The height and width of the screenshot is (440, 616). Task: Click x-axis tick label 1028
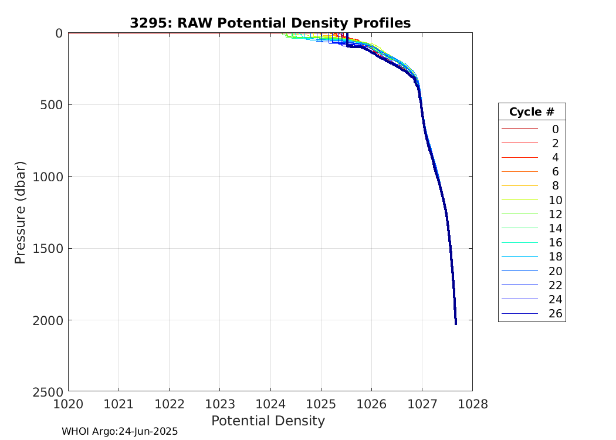[x=473, y=404]
